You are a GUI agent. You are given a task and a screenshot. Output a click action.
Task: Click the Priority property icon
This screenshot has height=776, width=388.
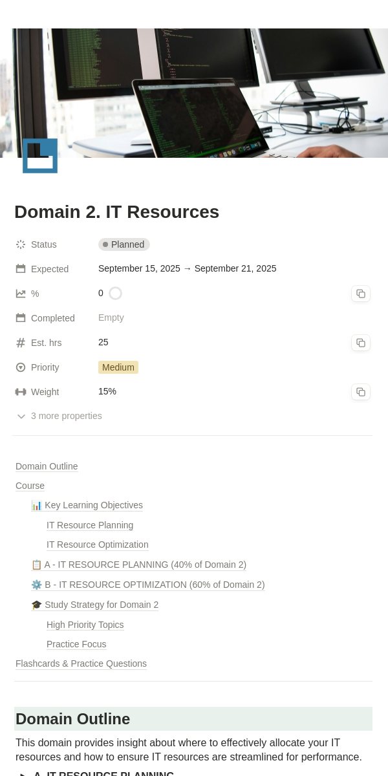(21, 367)
